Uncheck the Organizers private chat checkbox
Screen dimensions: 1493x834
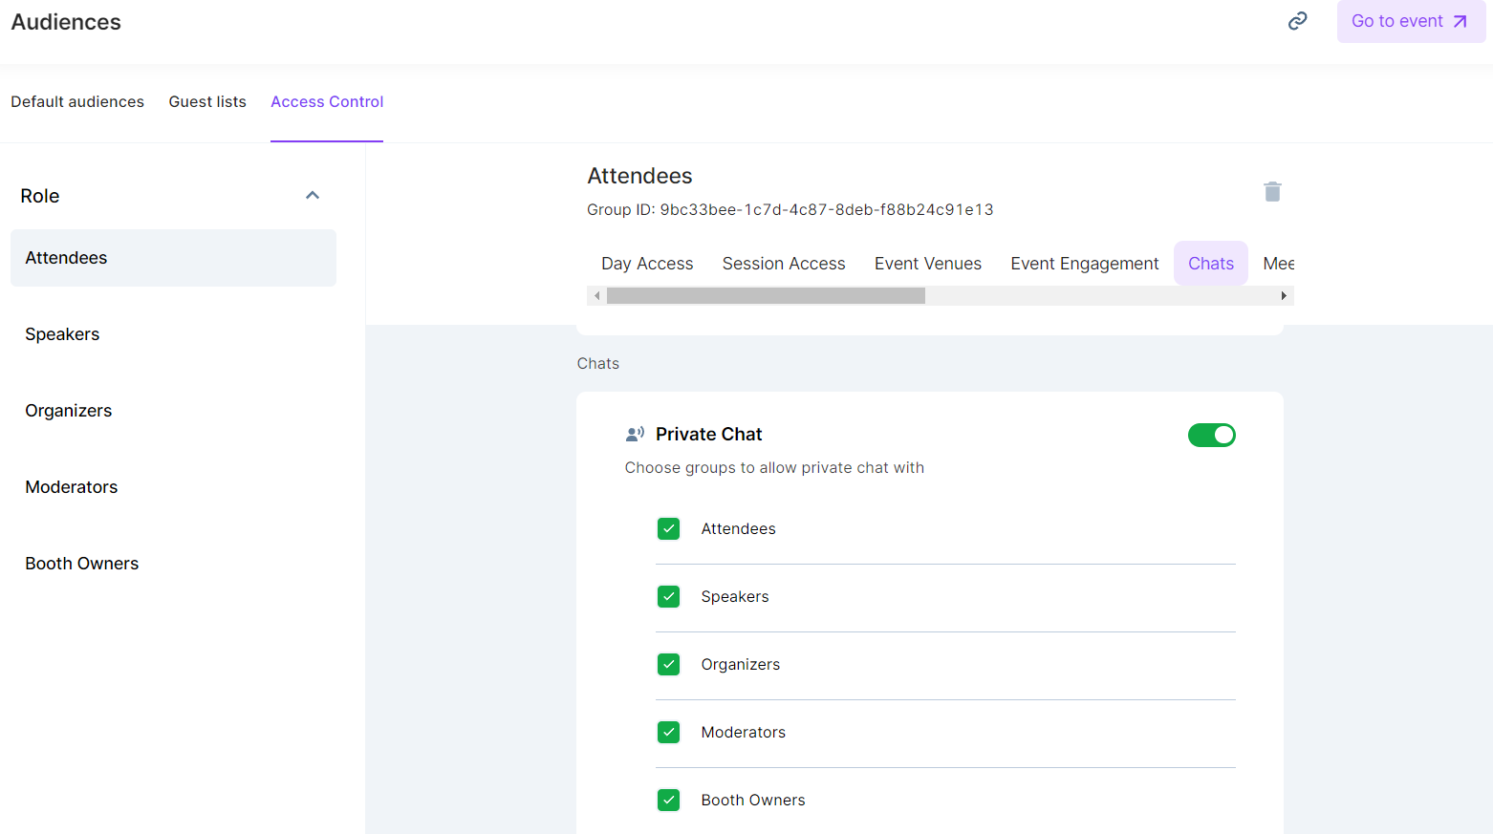point(669,665)
